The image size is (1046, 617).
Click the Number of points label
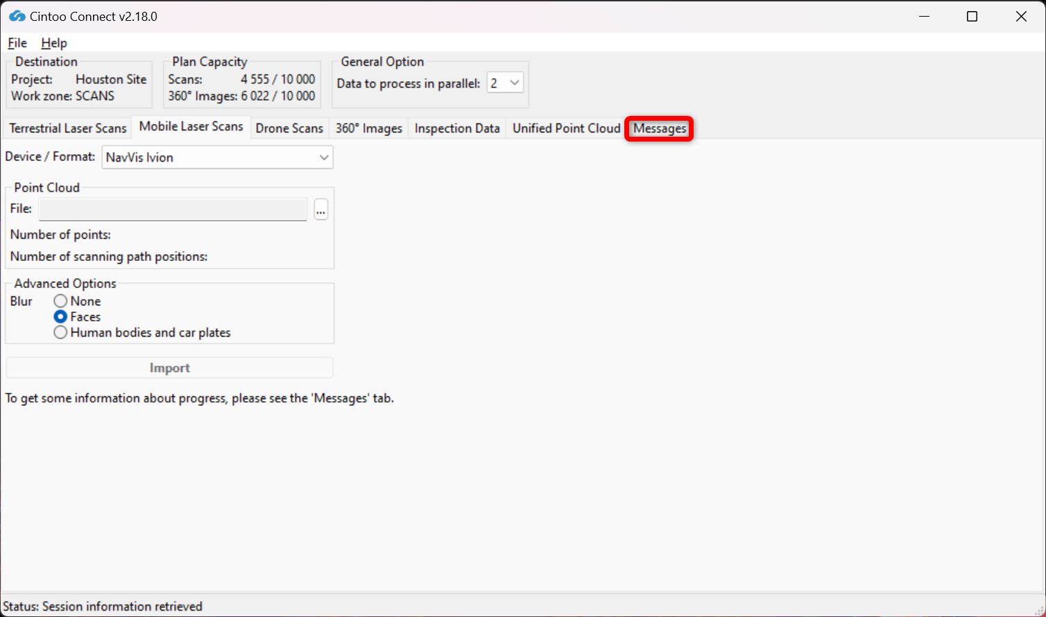pos(60,235)
